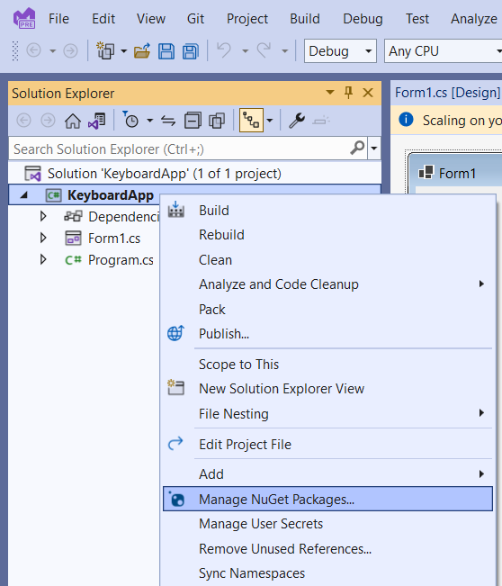Open Analyze and Code Cleanup submenu

328,284
